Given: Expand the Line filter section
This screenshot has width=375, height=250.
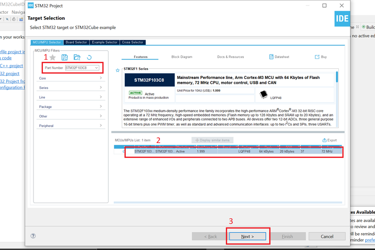Looking at the screenshot, I should click(71, 97).
